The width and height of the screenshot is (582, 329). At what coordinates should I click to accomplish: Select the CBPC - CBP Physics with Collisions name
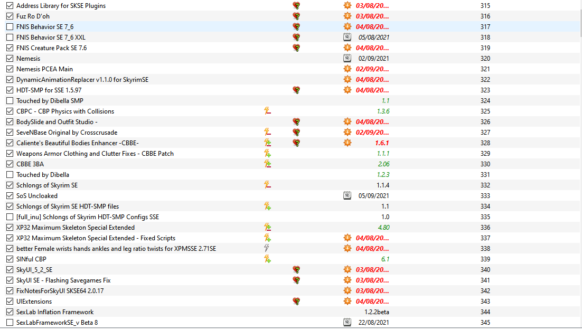[x=65, y=111]
